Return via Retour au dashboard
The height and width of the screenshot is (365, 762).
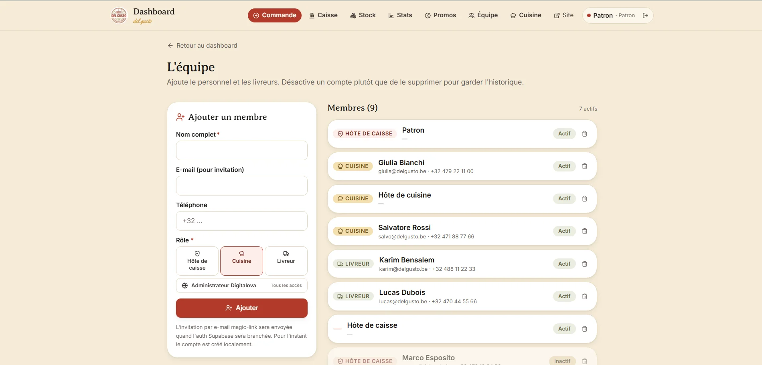[x=203, y=46]
